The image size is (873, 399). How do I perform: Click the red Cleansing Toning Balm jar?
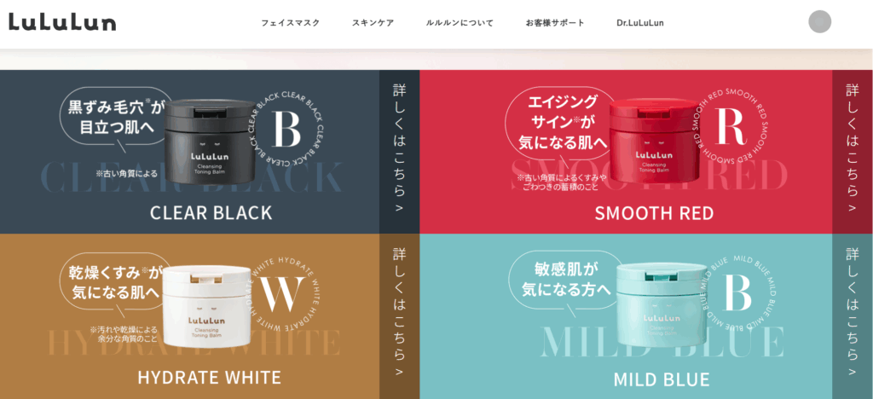point(654,141)
